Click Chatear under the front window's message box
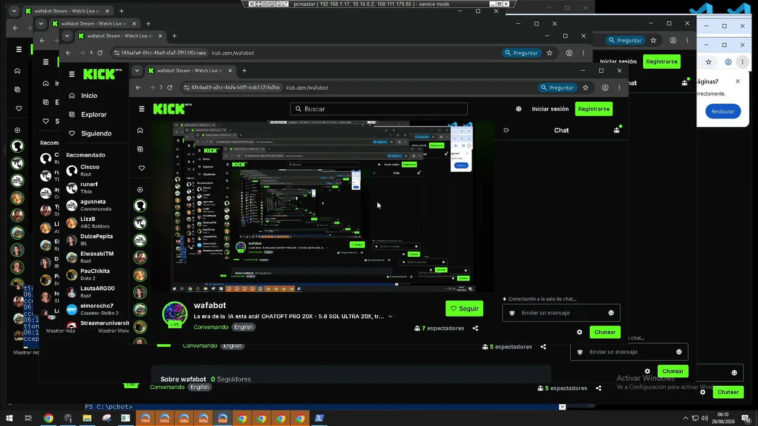 click(x=605, y=333)
